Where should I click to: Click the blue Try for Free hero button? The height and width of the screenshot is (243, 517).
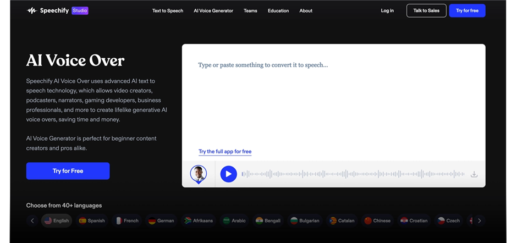click(68, 171)
